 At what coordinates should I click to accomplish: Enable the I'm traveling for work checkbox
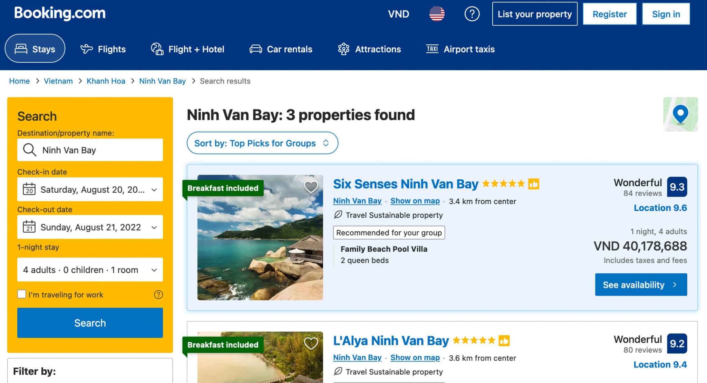pos(22,294)
